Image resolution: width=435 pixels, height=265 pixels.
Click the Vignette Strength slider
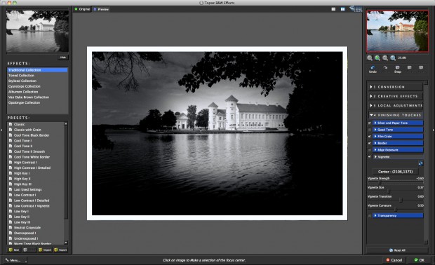point(396,183)
